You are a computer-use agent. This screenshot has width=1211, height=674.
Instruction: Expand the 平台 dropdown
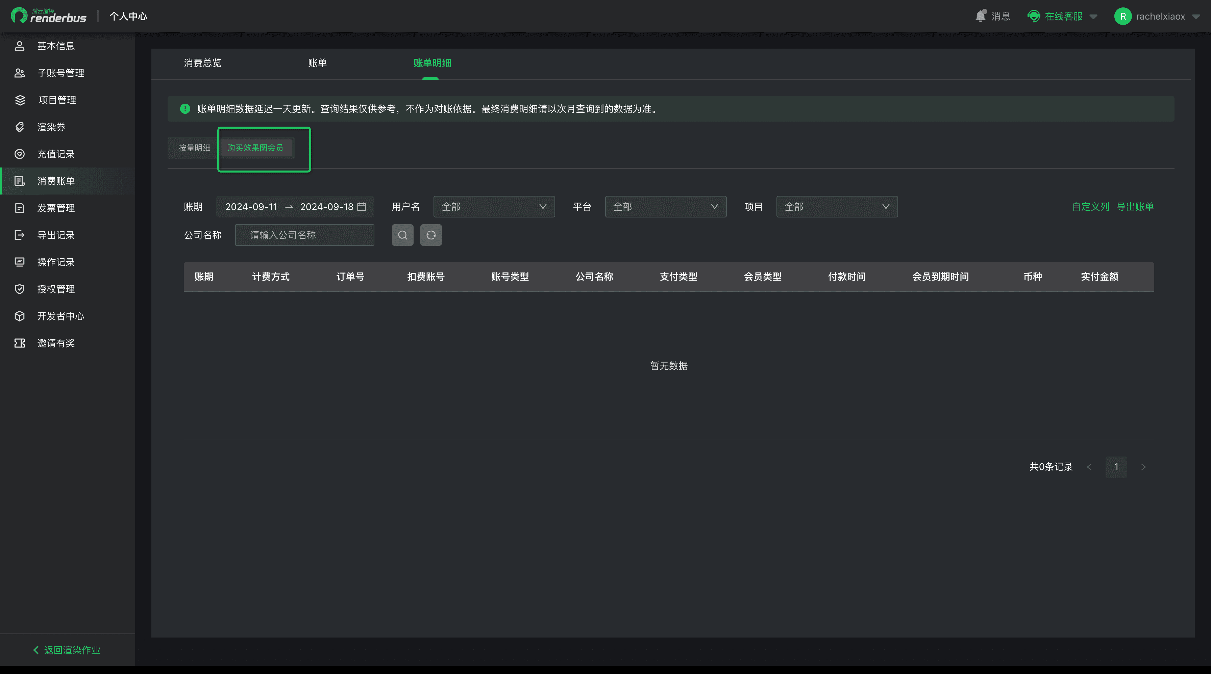pyautogui.click(x=665, y=207)
